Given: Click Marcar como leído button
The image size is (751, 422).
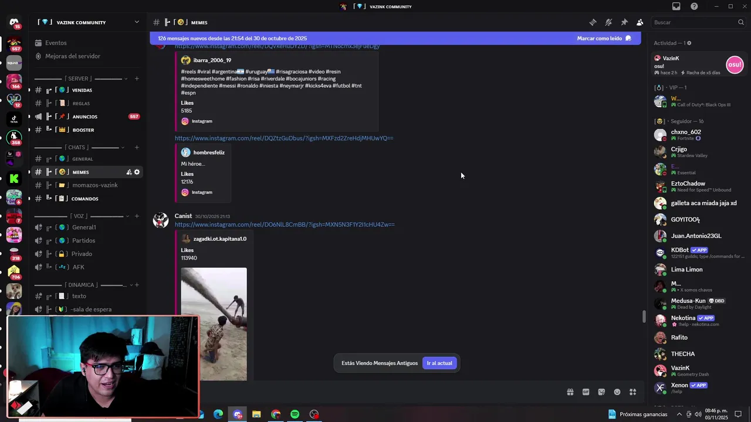Looking at the screenshot, I should pos(604,38).
